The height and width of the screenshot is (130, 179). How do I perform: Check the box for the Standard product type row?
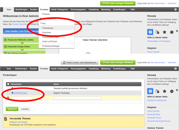point(8,88)
